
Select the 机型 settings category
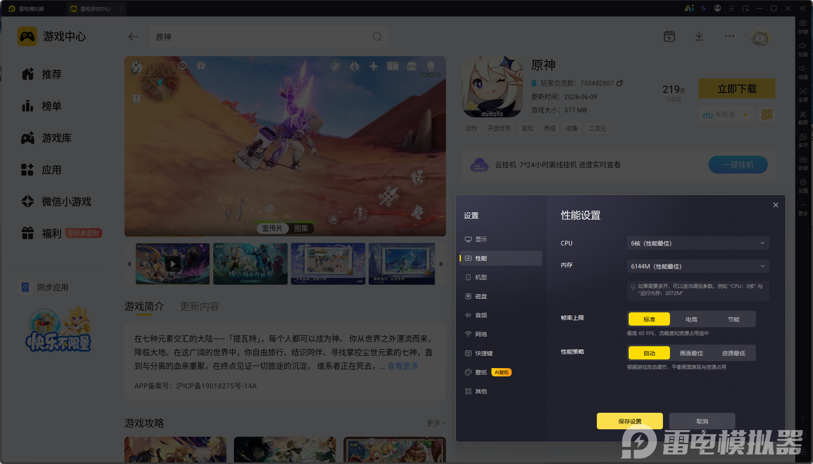coord(501,277)
